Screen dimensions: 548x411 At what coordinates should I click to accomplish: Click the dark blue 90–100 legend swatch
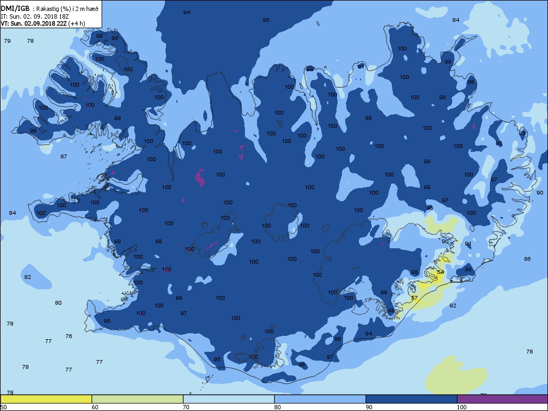click(412, 399)
